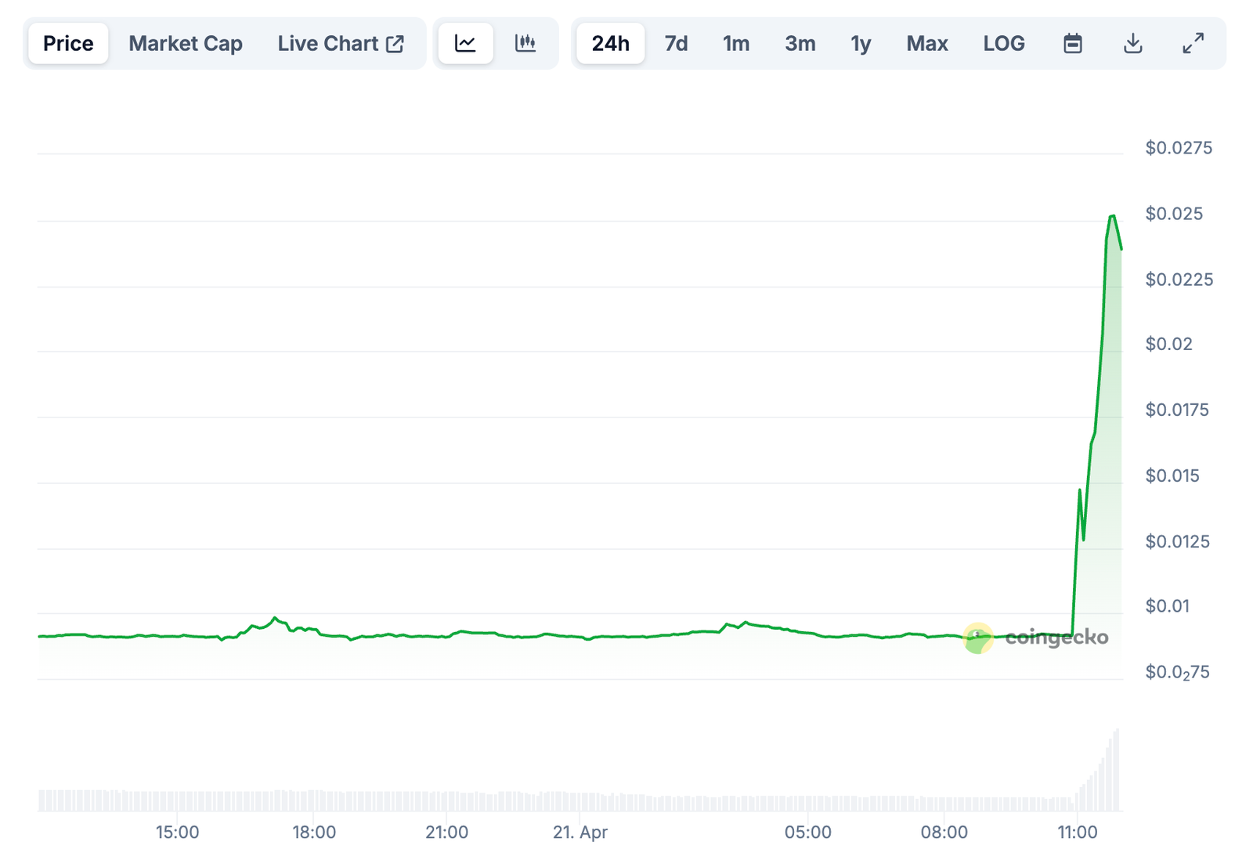
Task: Click the tallest volume bar at right
Action: coord(1117,770)
